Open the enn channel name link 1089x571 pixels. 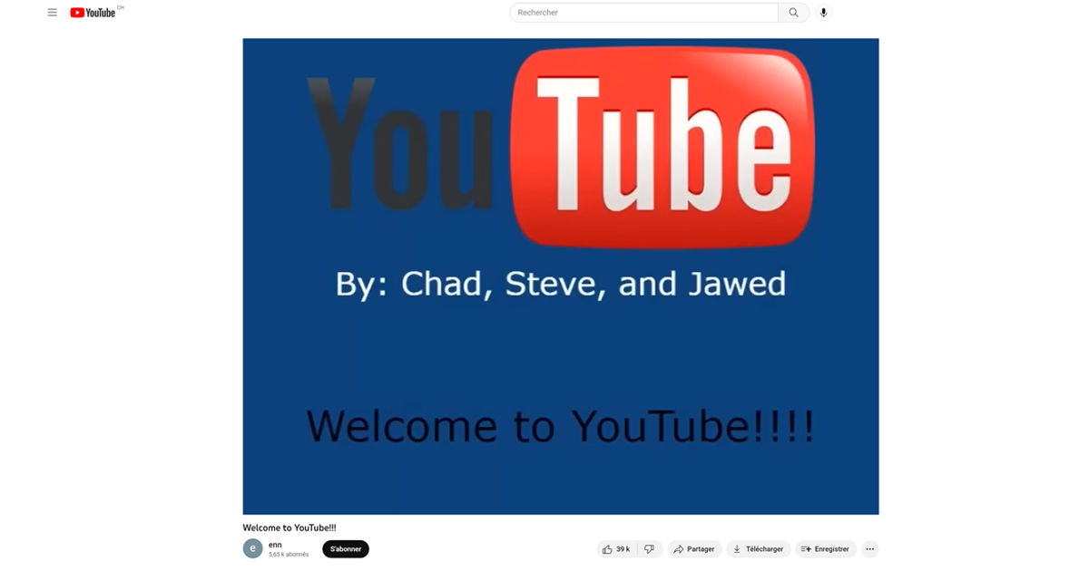275,545
